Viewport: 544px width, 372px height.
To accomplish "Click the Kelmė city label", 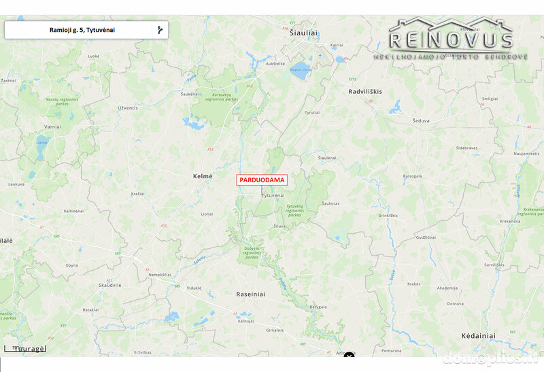I will pyautogui.click(x=203, y=176).
